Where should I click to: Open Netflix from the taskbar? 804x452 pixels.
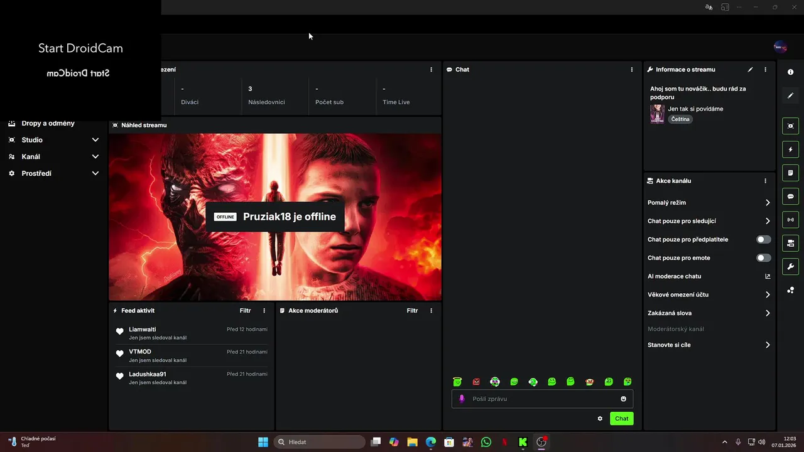[504, 442]
